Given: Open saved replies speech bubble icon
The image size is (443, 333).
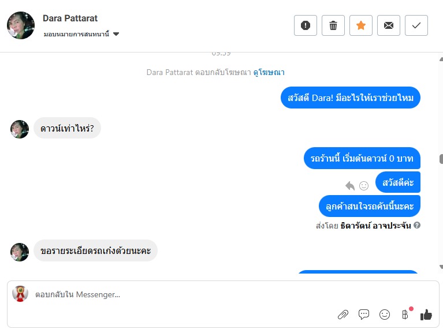Looking at the screenshot, I should point(364,315).
